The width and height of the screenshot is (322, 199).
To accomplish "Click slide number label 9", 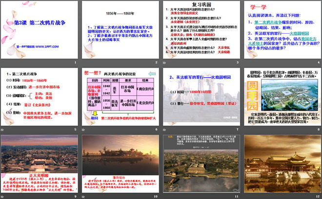I will coord(75,197).
